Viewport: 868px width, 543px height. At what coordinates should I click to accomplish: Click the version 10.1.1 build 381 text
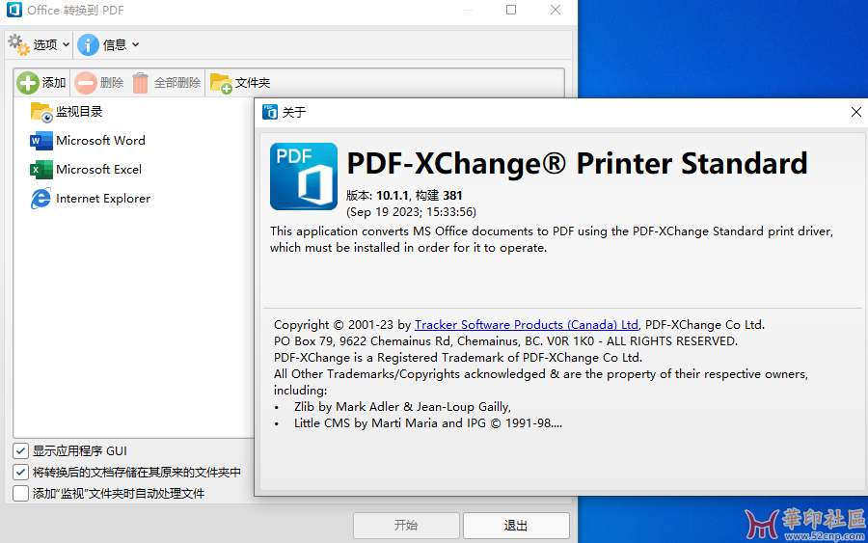point(404,196)
